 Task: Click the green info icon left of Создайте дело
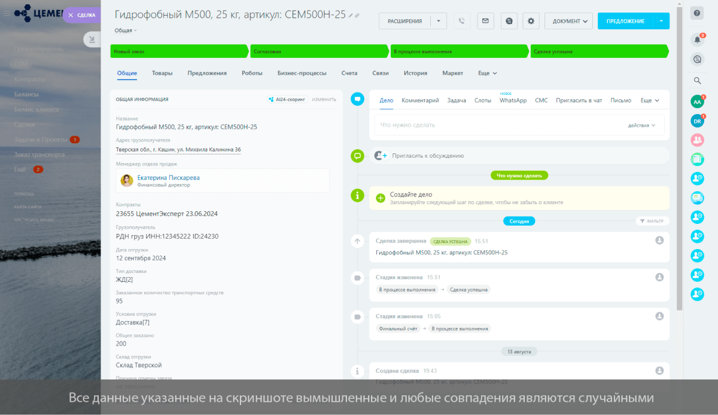(x=358, y=195)
